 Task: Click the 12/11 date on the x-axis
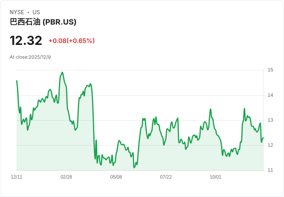(x=17, y=177)
